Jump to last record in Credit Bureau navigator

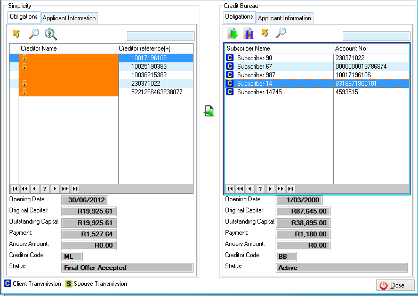(x=291, y=188)
